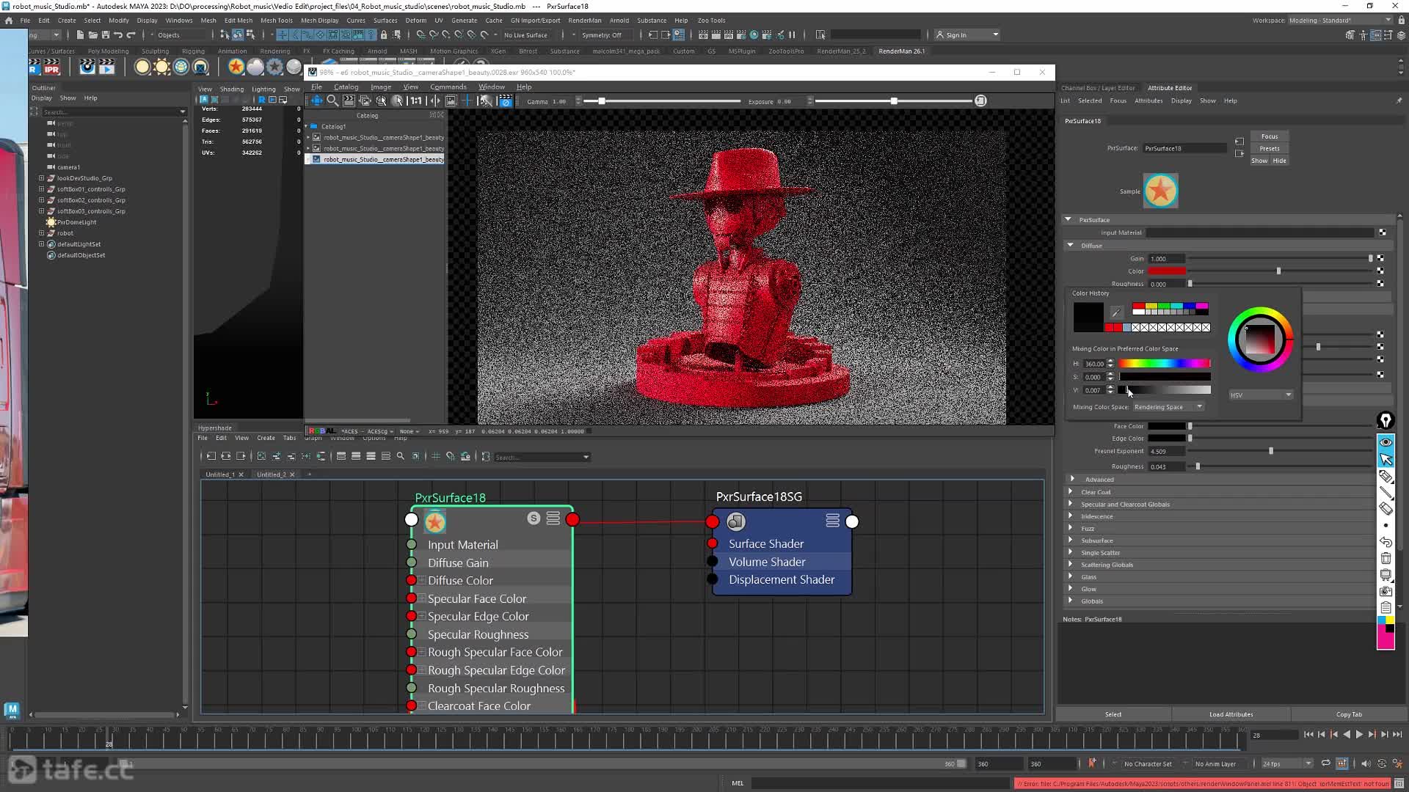This screenshot has height=792, width=1409.
Task: Create PxrDomeLight from shelf globe icon
Action: (181, 67)
